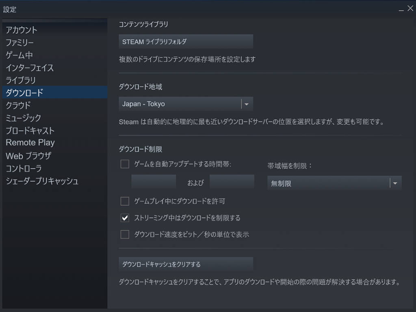Uncheck ストリーミング中はダウンロードを制限する
The width and height of the screenshot is (416, 312).
[125, 218]
